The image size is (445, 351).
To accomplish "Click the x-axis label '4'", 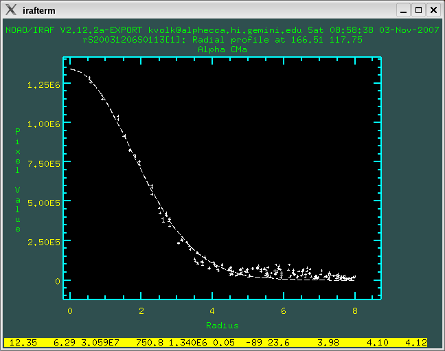I will pos(212,311).
